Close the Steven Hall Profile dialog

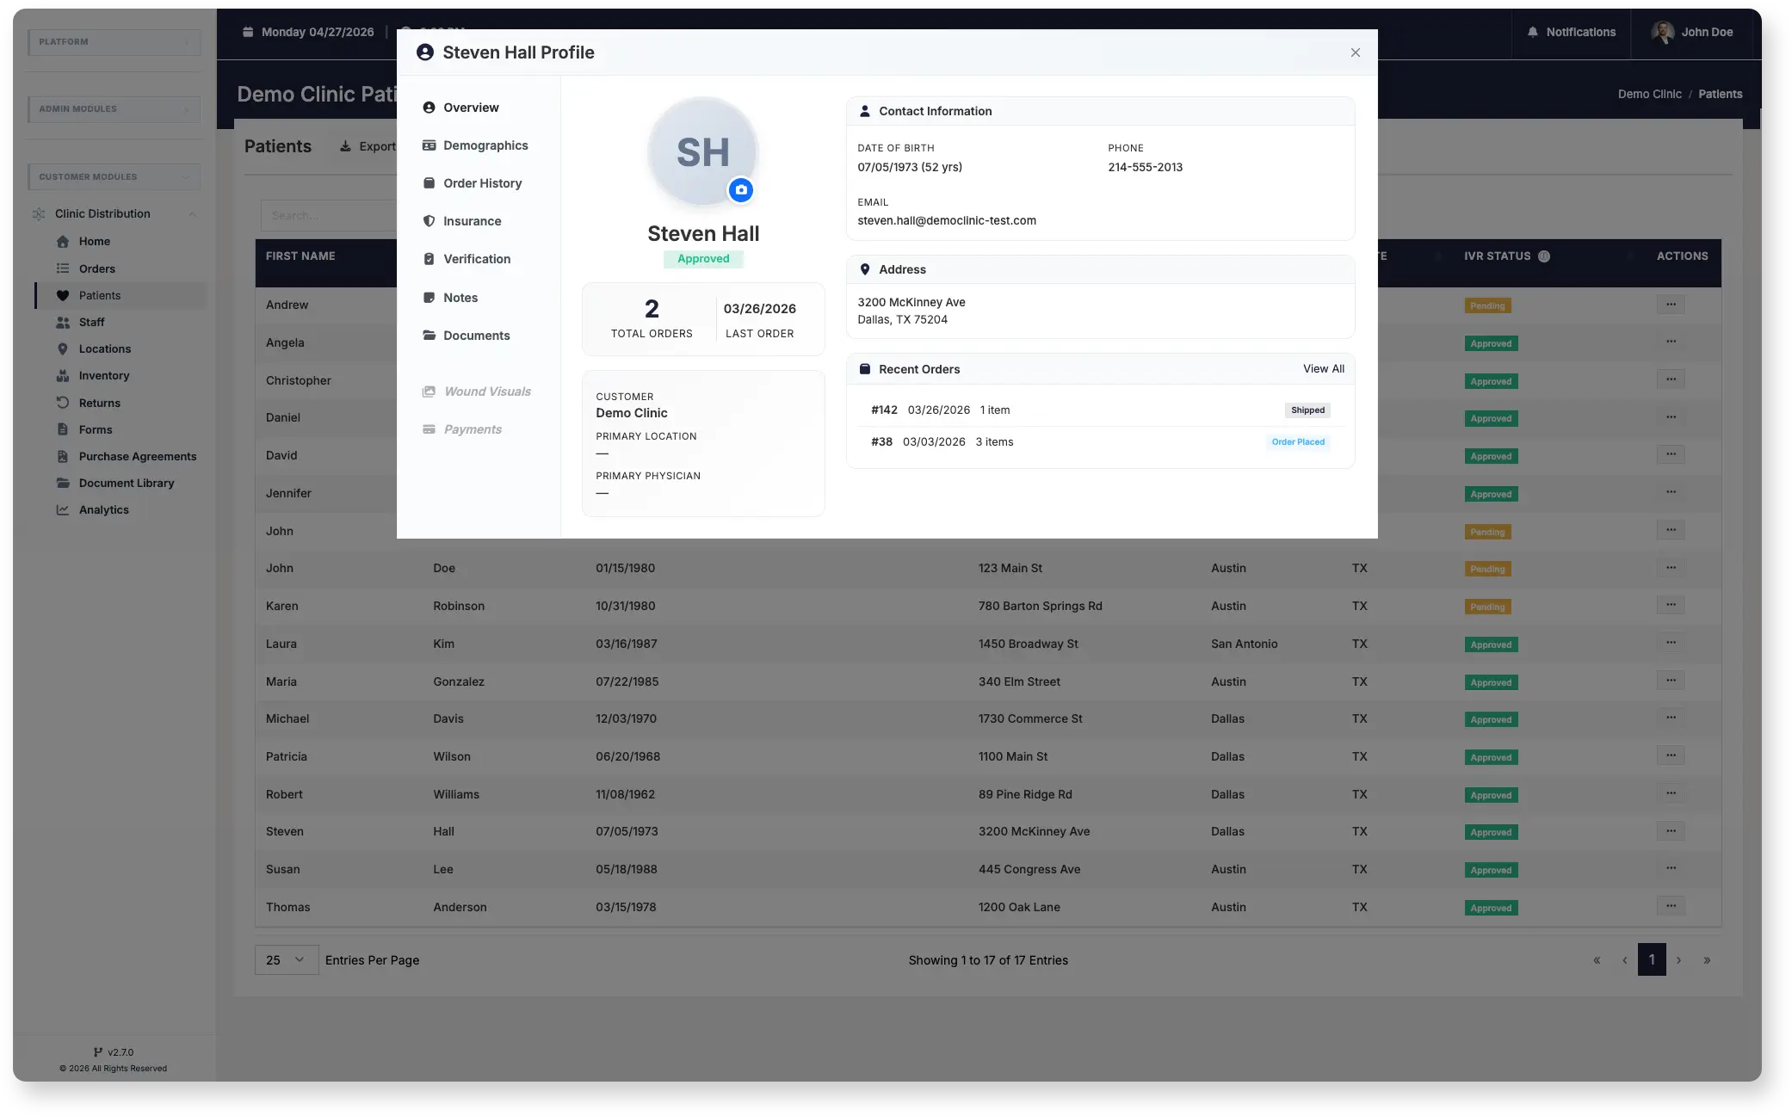coord(1356,52)
